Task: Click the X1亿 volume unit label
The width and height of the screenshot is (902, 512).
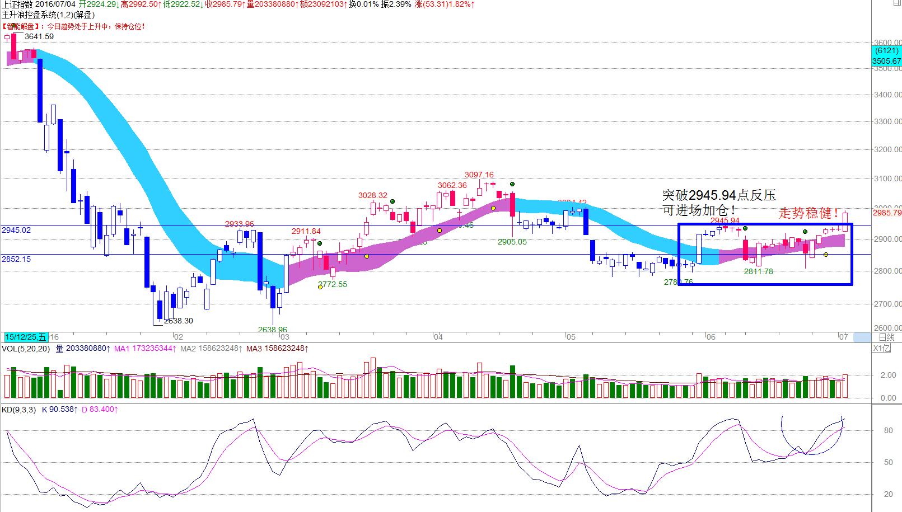Action: (882, 349)
